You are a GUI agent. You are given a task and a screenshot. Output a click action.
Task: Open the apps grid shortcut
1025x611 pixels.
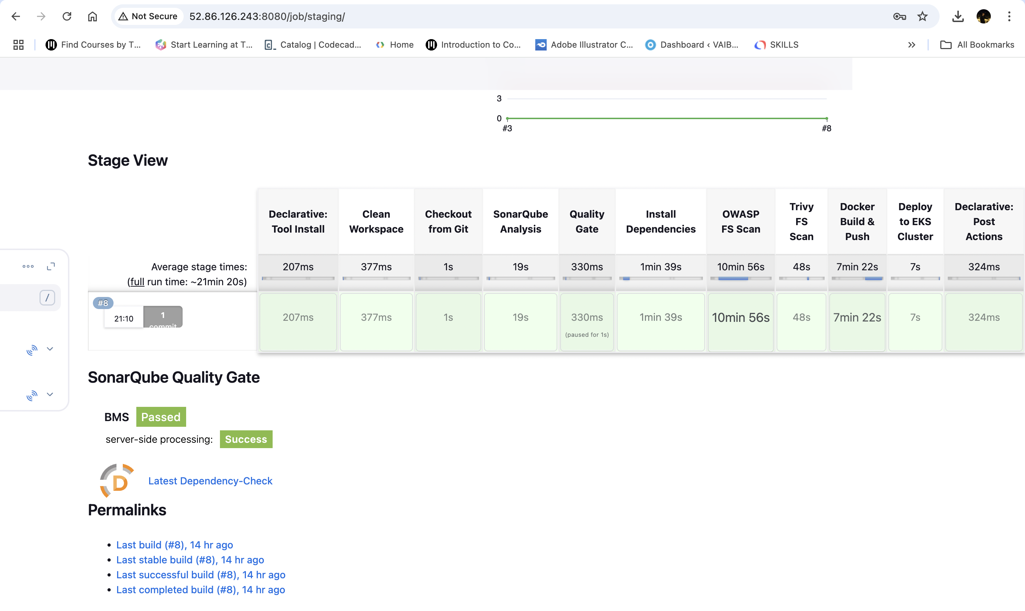tap(19, 44)
